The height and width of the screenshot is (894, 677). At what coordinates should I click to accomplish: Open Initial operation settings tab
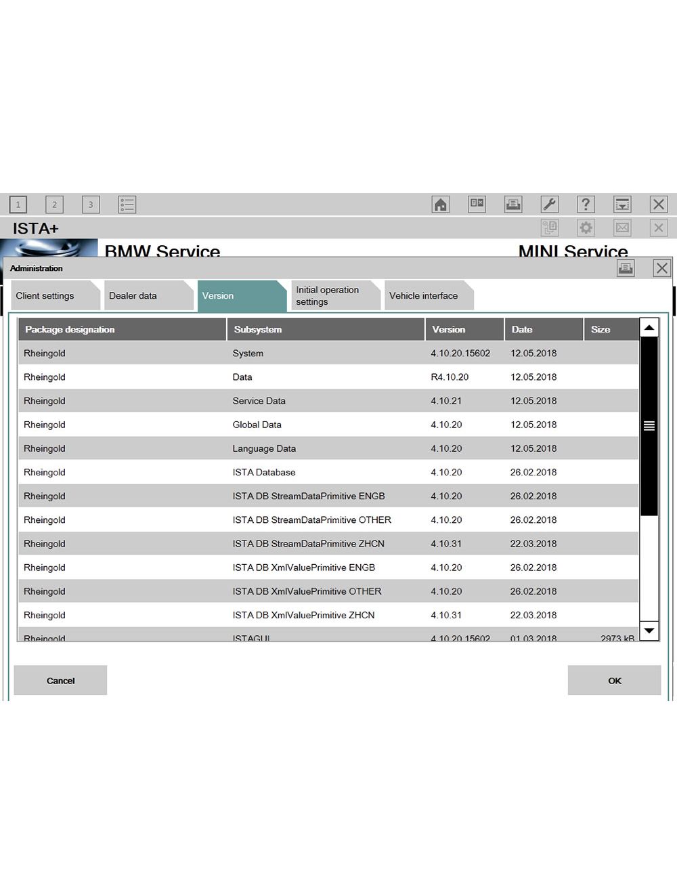point(336,296)
